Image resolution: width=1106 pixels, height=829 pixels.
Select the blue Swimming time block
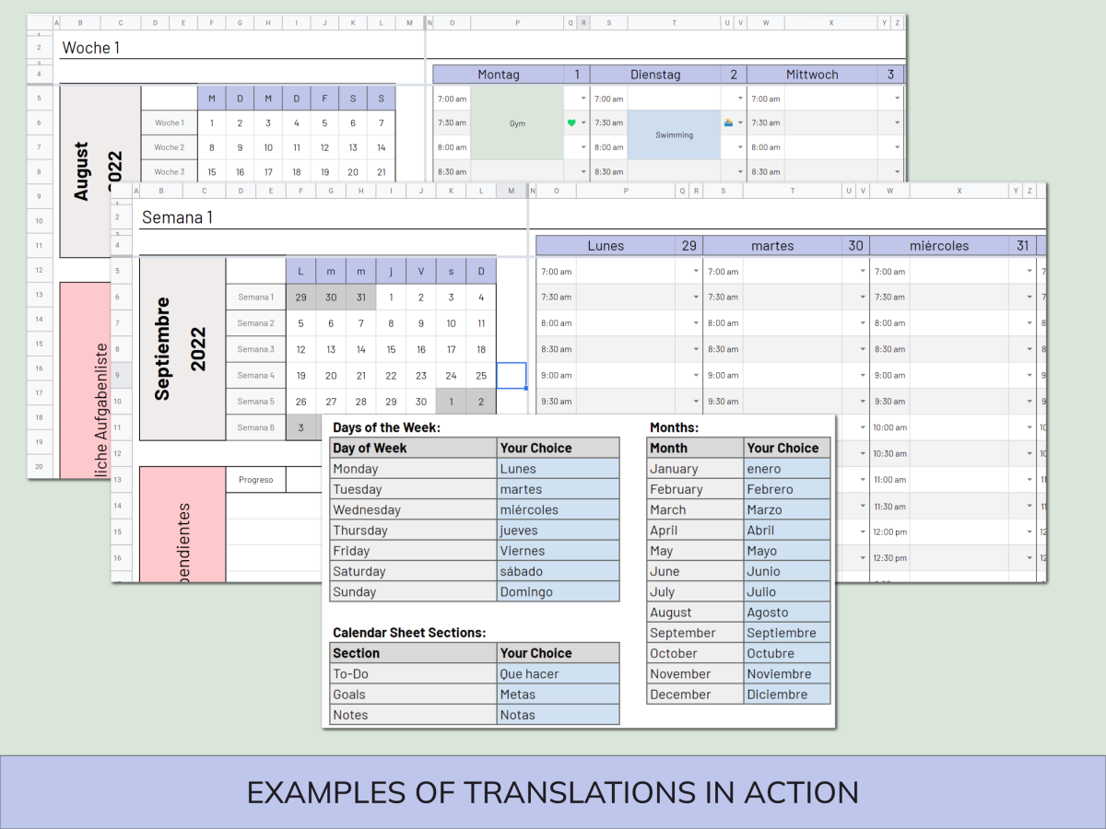pyautogui.click(x=674, y=134)
